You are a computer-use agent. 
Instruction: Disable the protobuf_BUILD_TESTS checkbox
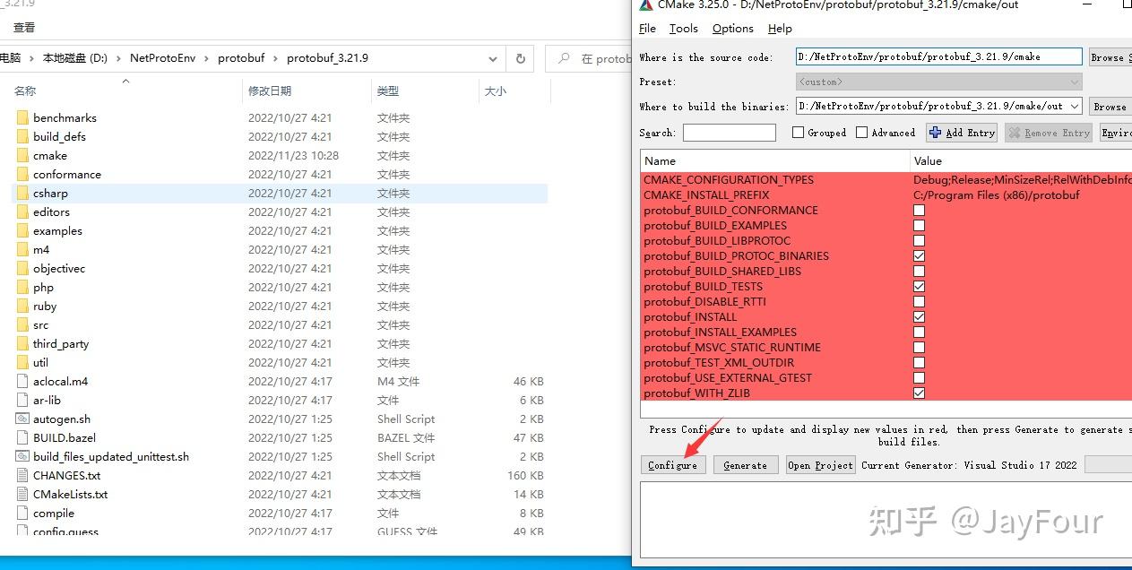point(918,286)
